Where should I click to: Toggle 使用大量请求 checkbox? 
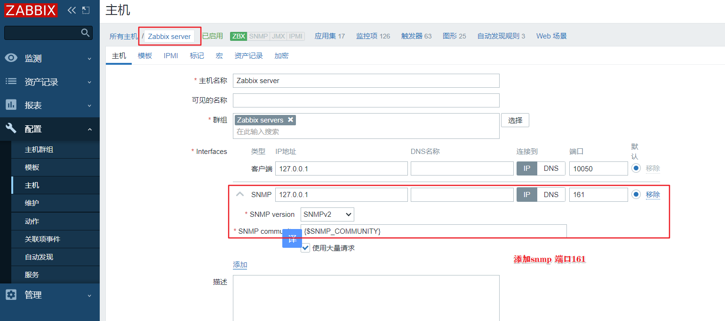click(x=305, y=247)
